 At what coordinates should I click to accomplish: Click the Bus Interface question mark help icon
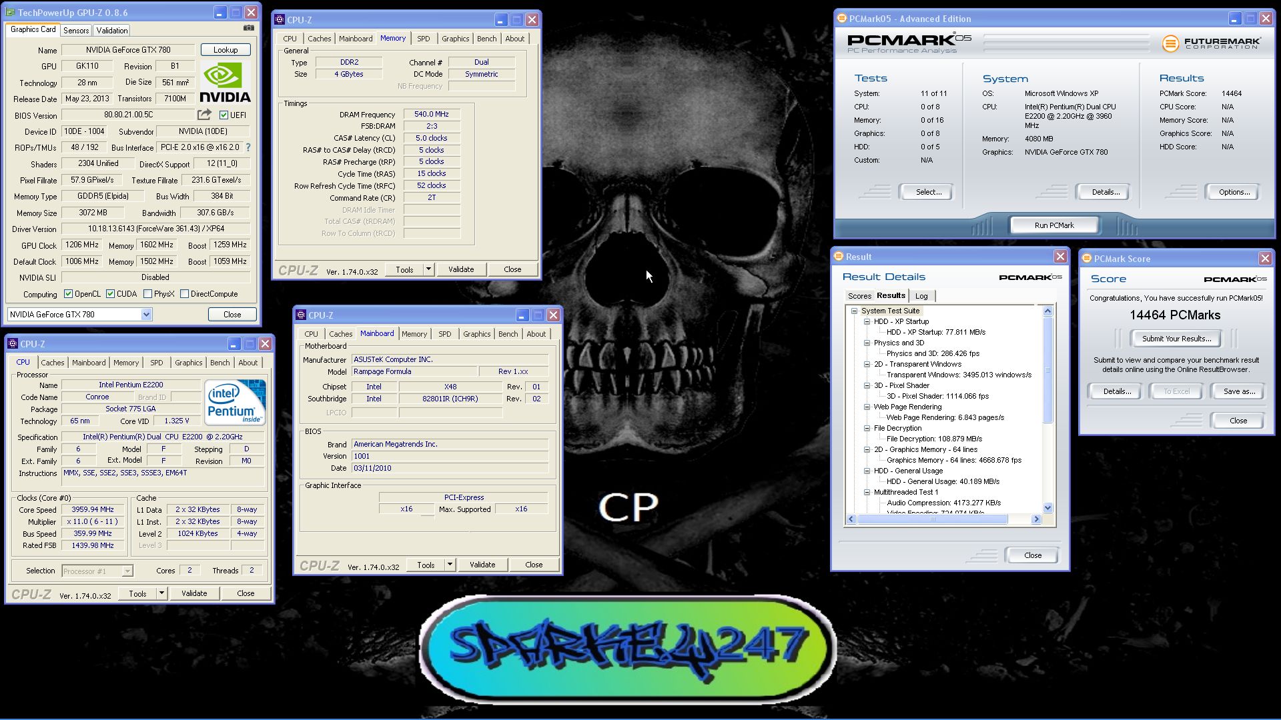pos(248,147)
